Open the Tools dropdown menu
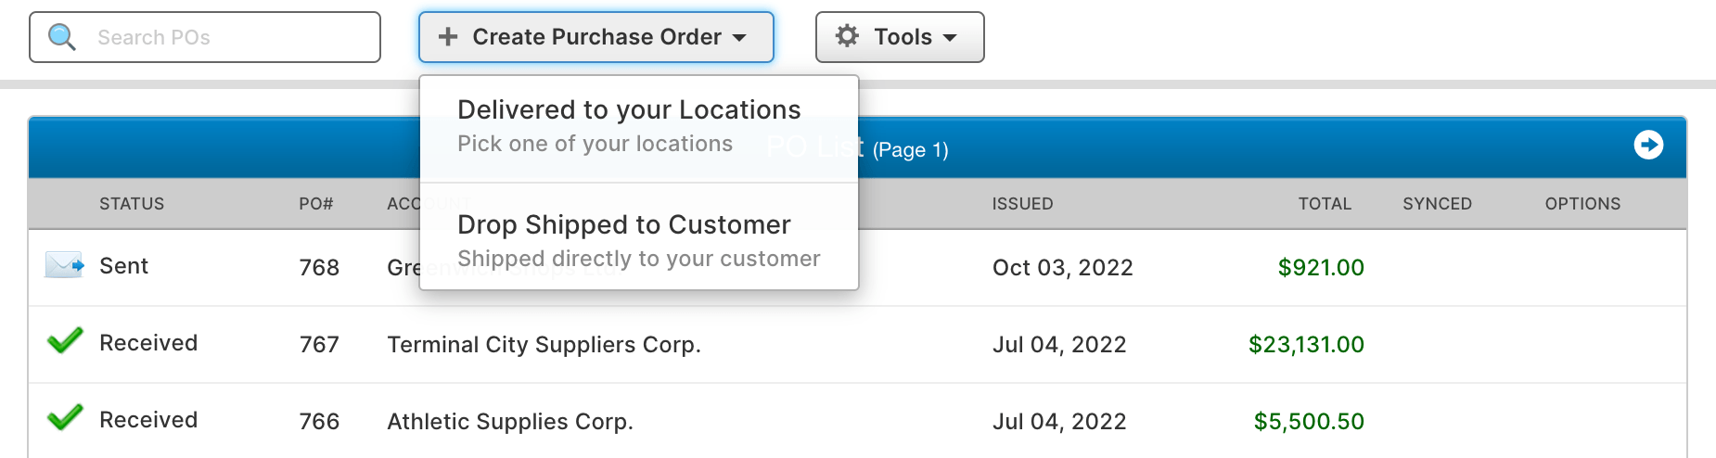Viewport: 1716px width, 458px height. (900, 37)
